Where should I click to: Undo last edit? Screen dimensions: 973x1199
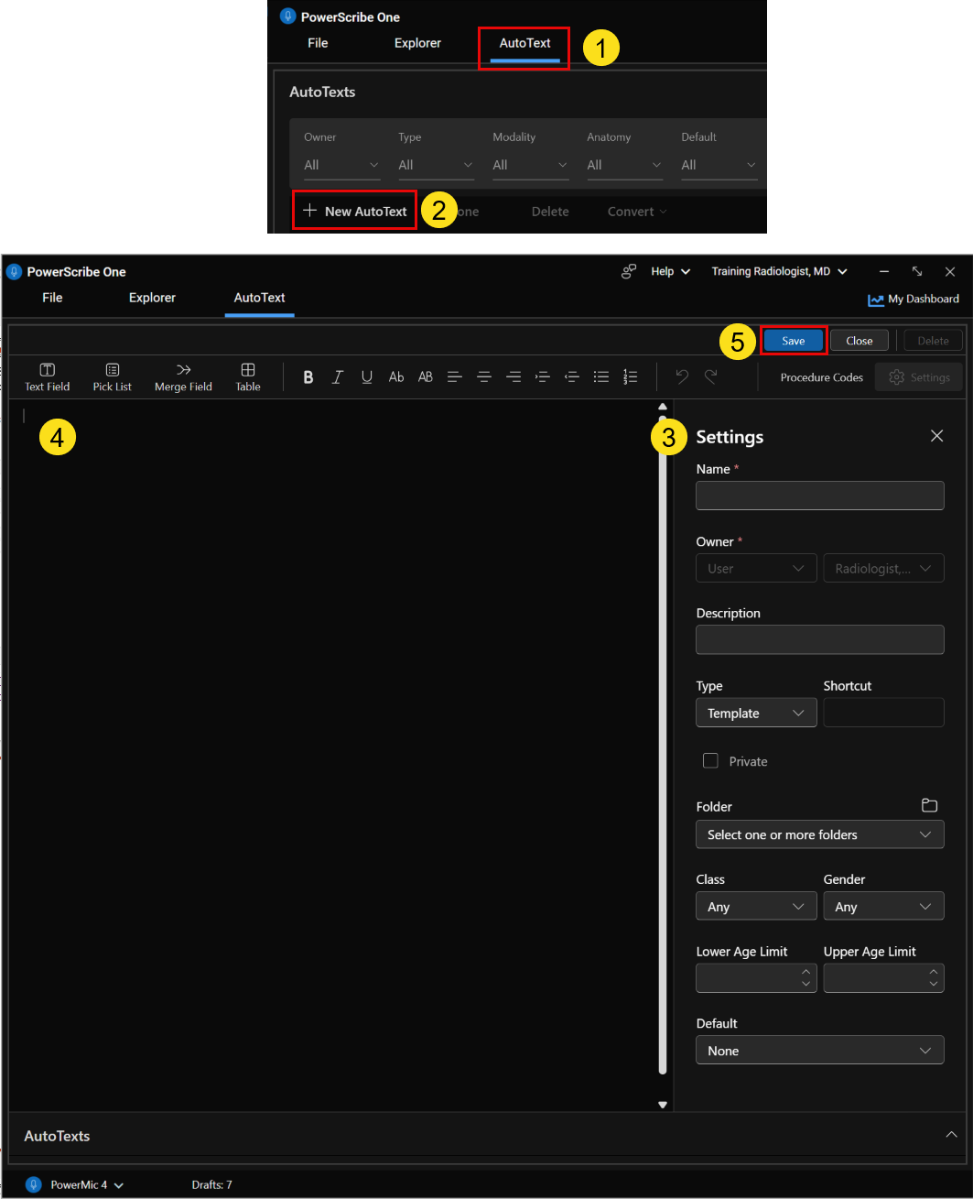tap(682, 376)
